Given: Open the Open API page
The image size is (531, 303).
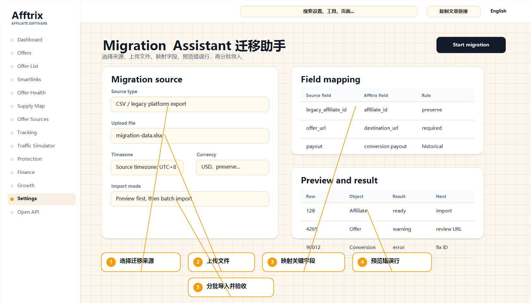Looking at the screenshot, I should [x=28, y=212].
